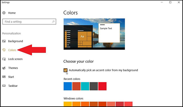183x107 pixels.
Task: Open the Background personalization page
Action: (15, 41)
